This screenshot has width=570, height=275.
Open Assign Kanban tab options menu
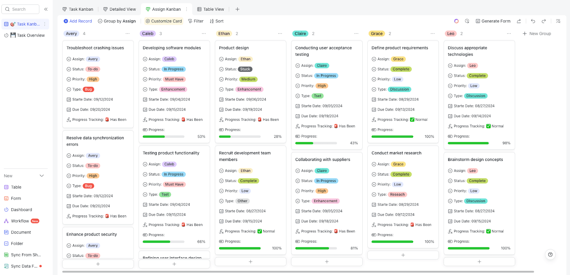pos(186,9)
